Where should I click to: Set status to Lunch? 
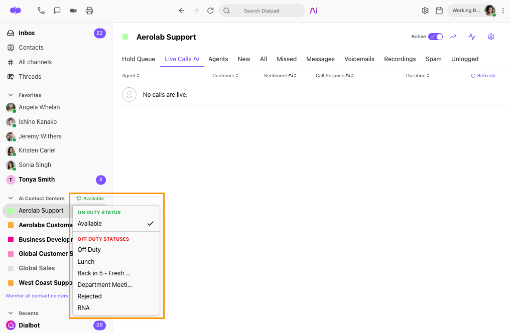pyautogui.click(x=116, y=261)
